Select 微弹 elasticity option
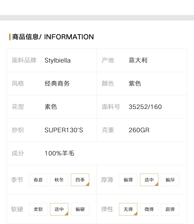Screen dimensions: 194x224 (x=149, y=209)
